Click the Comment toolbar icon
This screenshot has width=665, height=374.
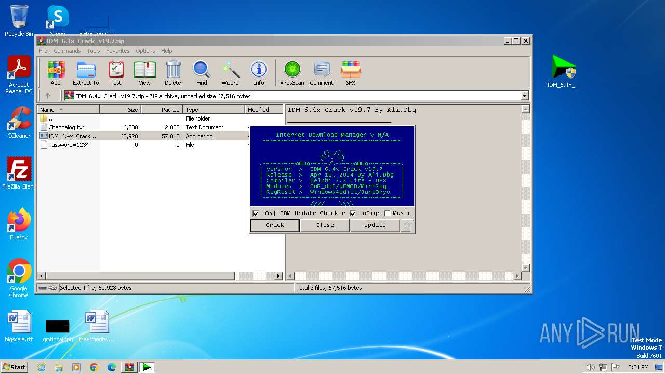(322, 73)
